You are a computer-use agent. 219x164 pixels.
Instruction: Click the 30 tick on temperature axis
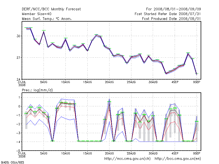point(18,36)
